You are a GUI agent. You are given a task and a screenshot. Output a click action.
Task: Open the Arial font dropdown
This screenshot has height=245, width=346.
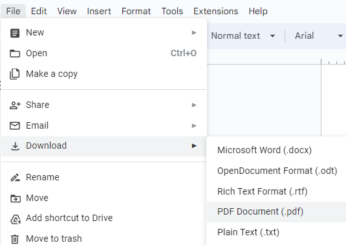tap(319, 36)
